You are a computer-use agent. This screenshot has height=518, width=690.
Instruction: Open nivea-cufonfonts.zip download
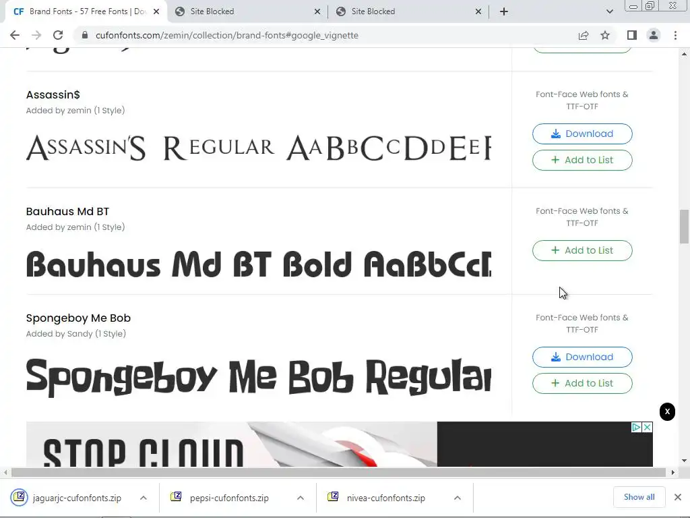tap(386, 498)
